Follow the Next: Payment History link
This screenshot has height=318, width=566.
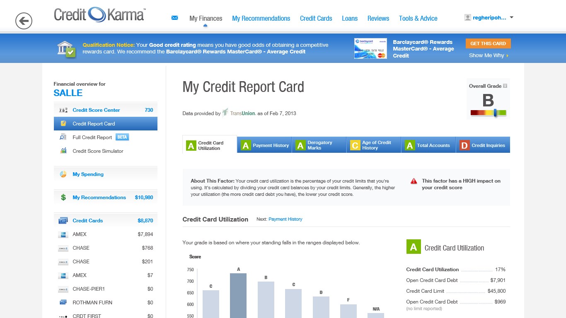tap(285, 219)
